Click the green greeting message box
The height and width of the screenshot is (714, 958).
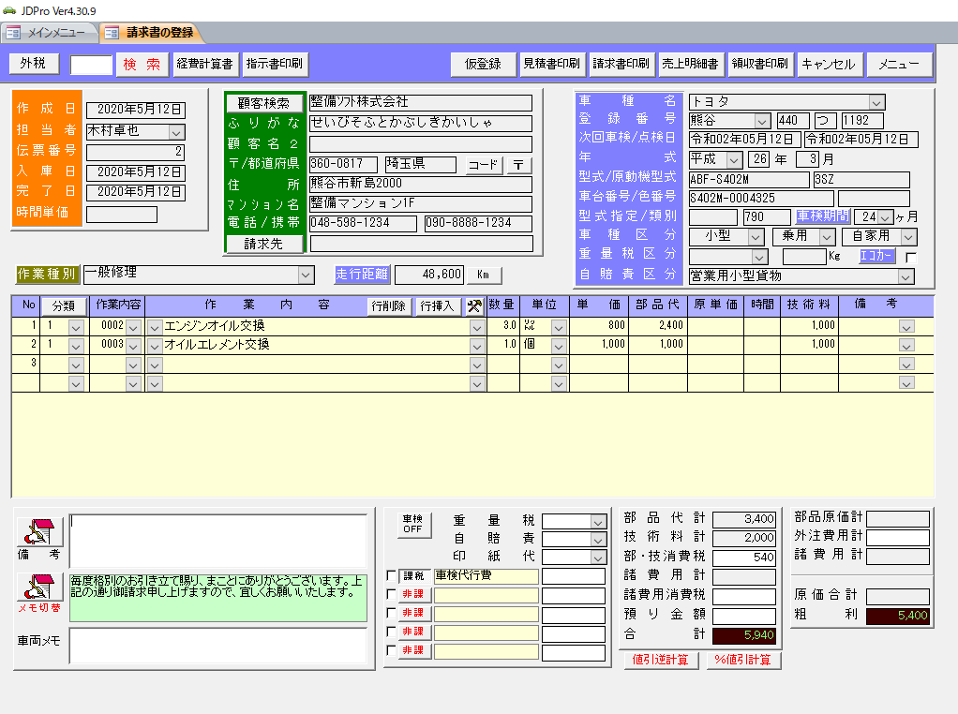(x=218, y=597)
